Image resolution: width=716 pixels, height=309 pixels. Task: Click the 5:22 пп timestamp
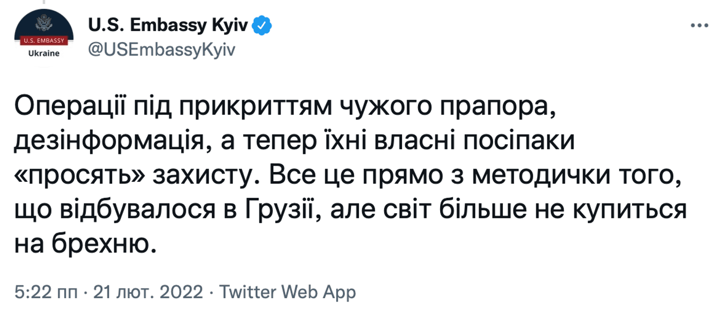46,293
